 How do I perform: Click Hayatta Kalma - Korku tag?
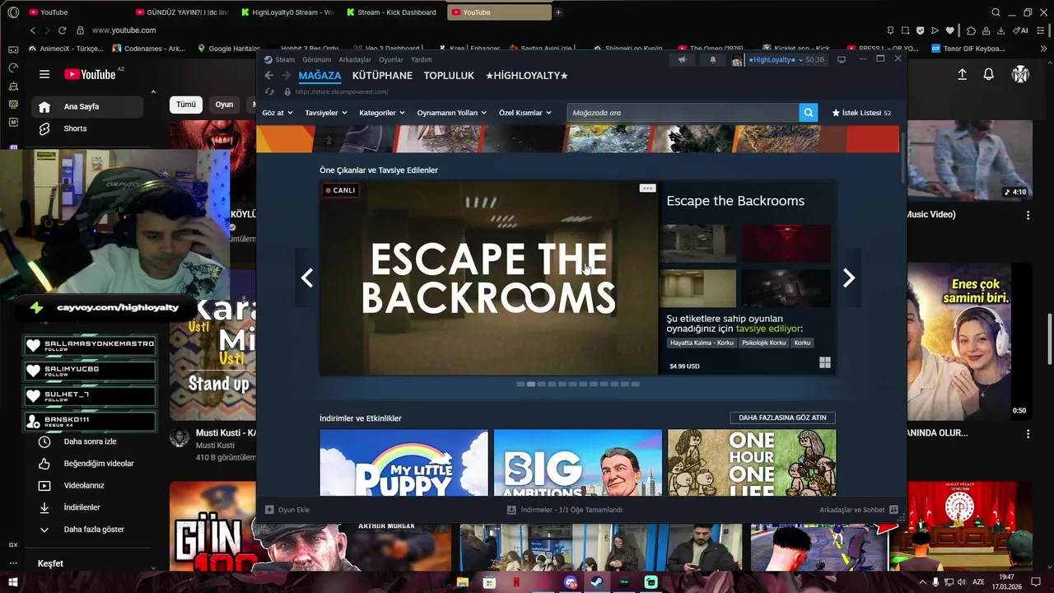point(702,343)
